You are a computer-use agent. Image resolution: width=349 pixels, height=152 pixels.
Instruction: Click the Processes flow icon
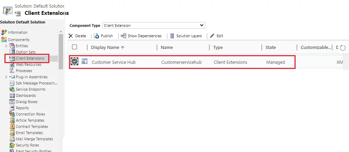12,71
